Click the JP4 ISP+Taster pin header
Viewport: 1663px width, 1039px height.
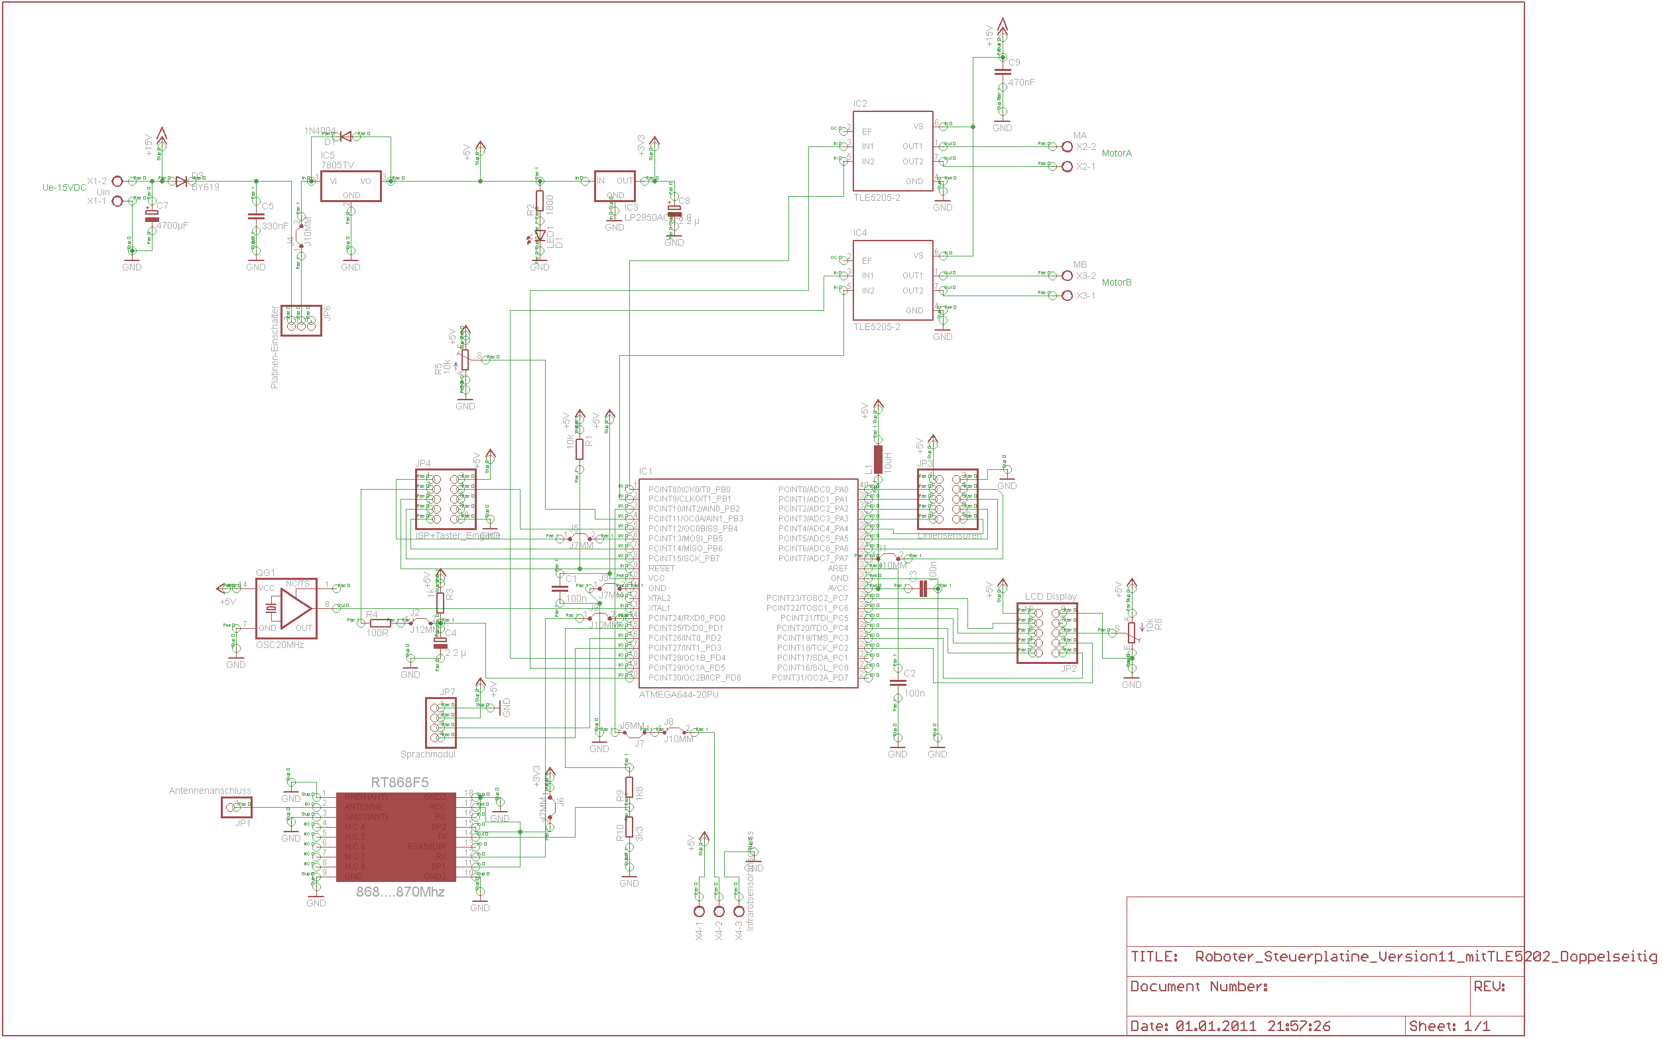[445, 500]
